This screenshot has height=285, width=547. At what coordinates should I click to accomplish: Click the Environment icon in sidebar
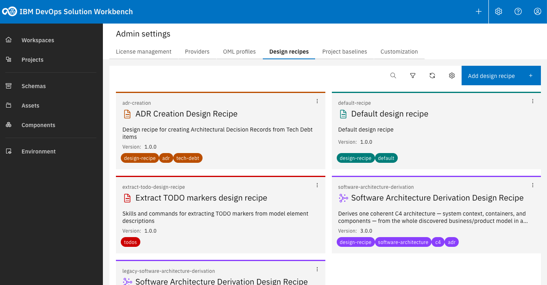pyautogui.click(x=9, y=151)
